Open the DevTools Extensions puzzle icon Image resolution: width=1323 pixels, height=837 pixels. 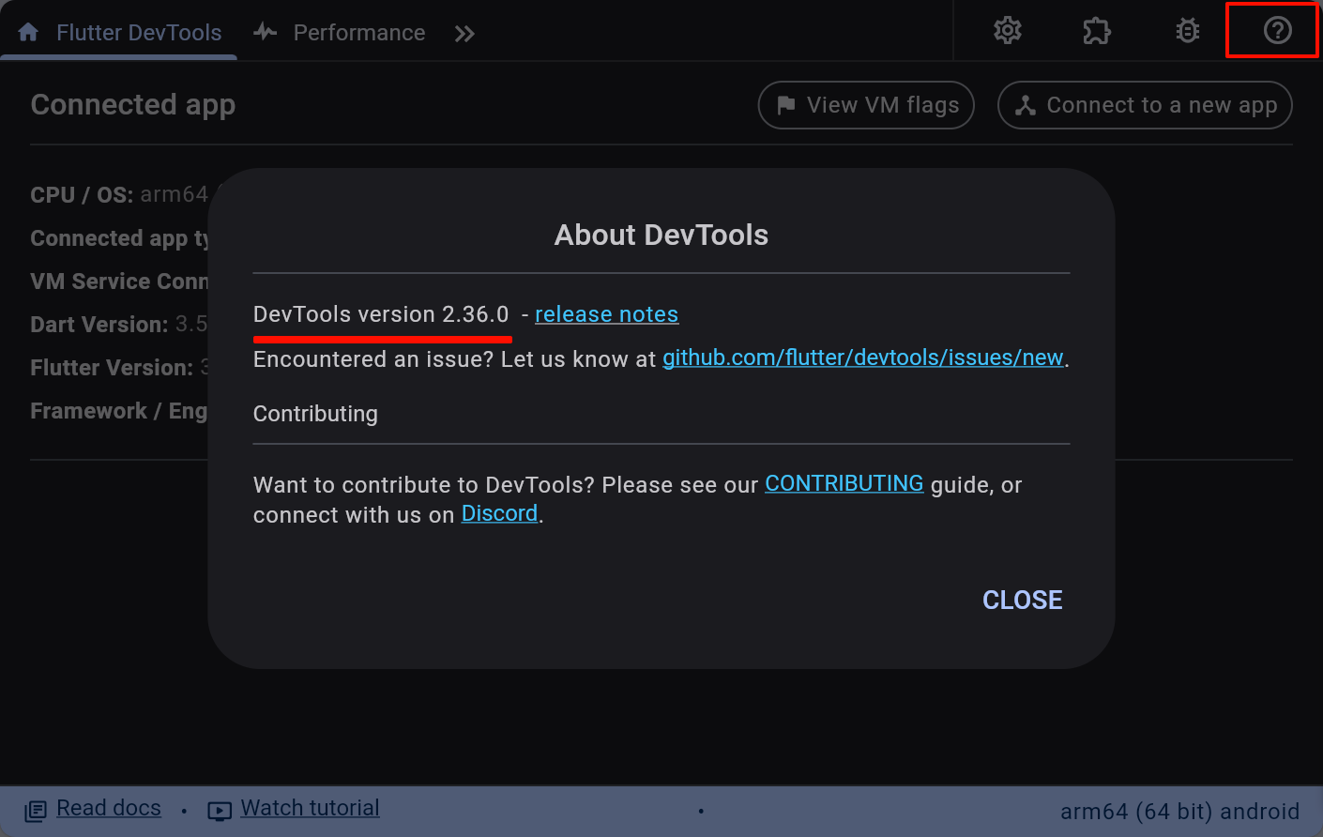[1097, 31]
